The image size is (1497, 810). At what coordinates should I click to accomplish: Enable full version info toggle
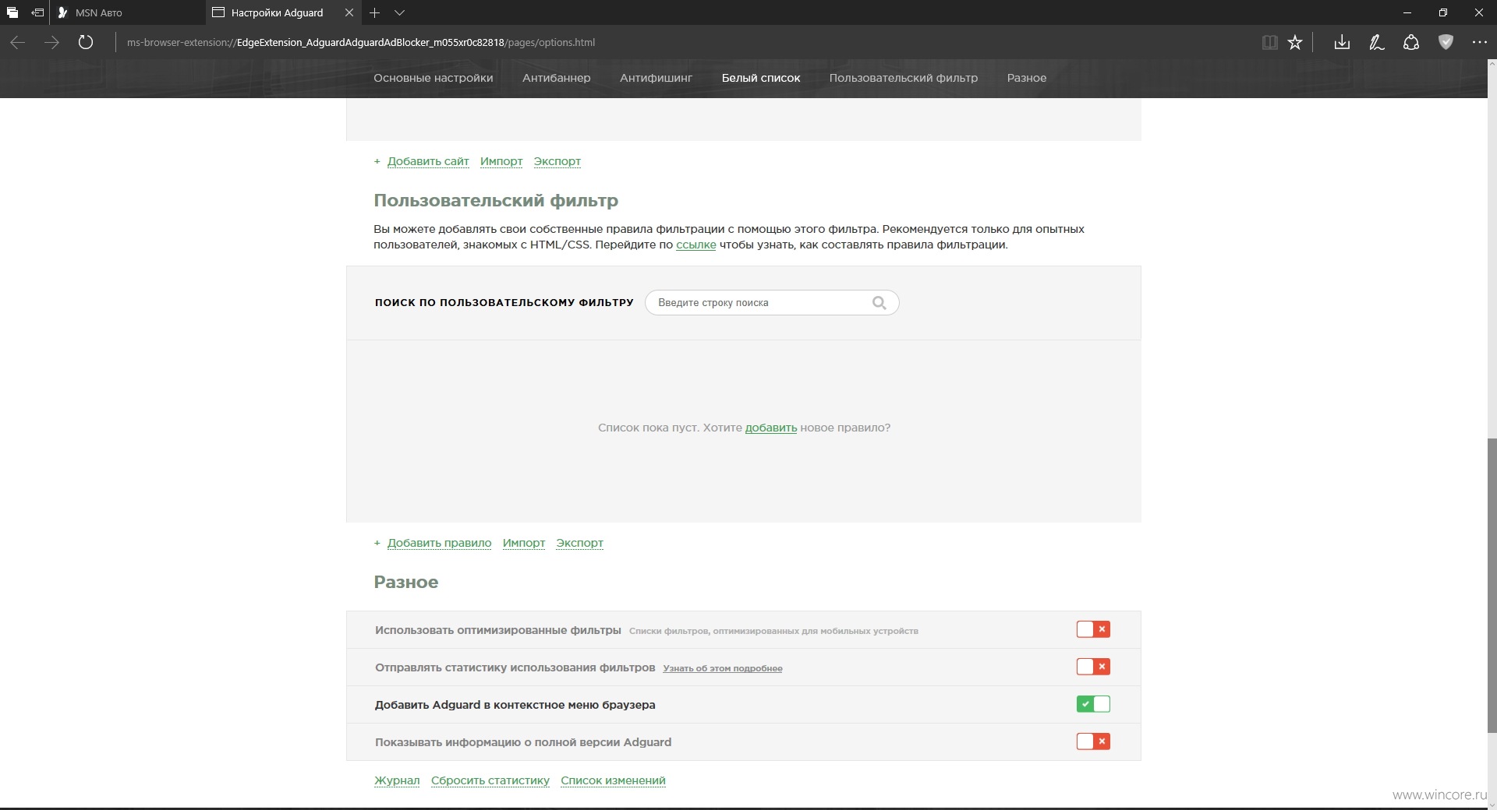pyautogui.click(x=1093, y=741)
